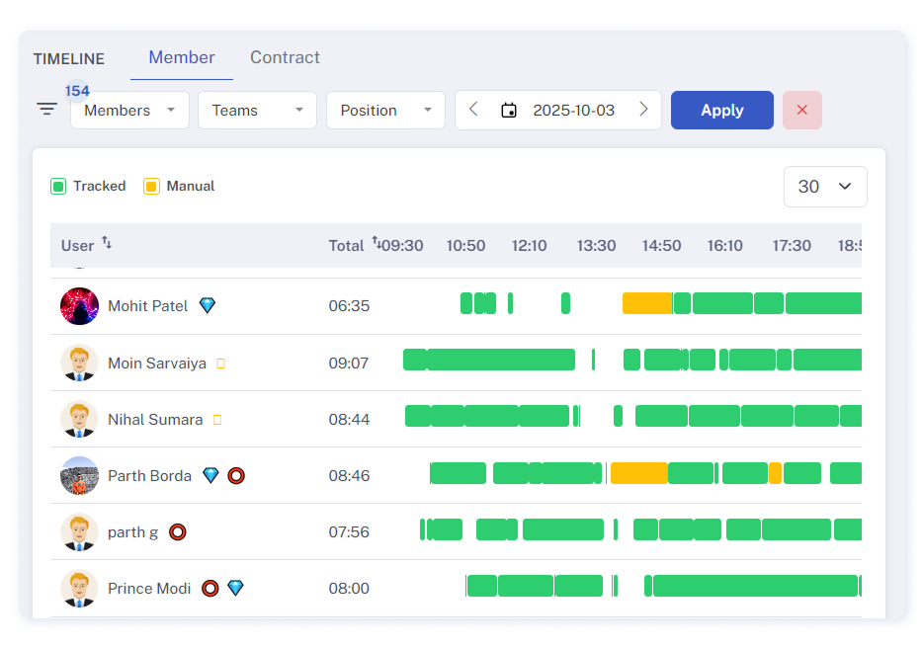Click the red X clear filters button
This screenshot has width=923, height=648.
(801, 111)
